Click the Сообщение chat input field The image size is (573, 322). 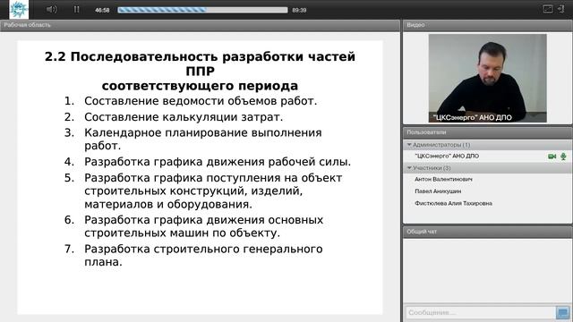[x=480, y=312]
